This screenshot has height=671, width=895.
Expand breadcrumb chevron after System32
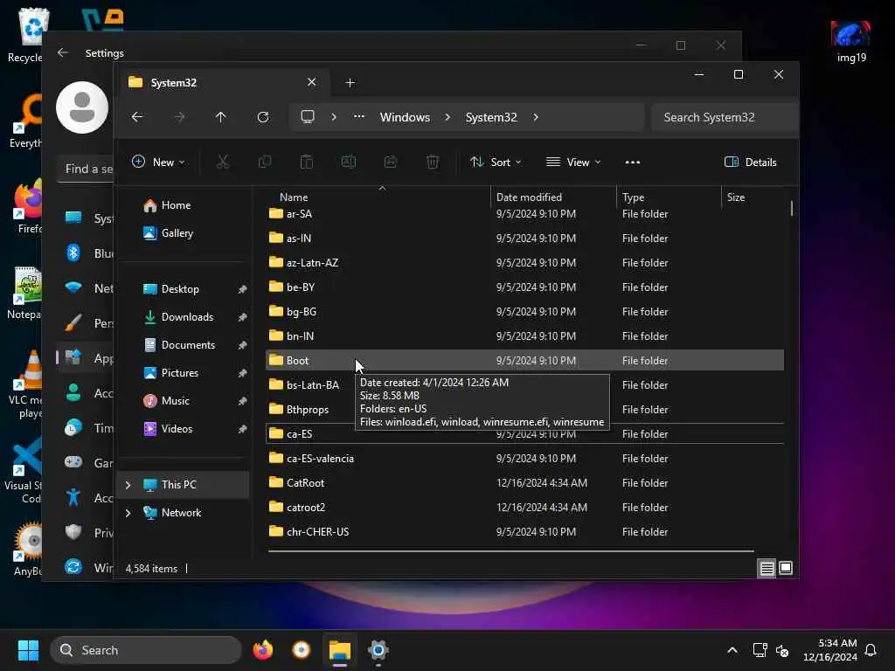(536, 117)
